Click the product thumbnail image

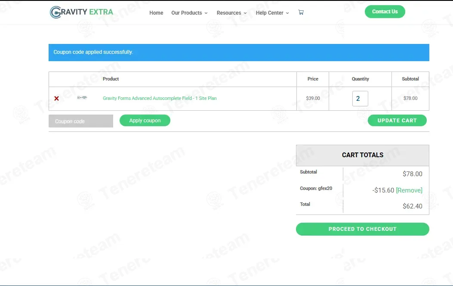[82, 98]
